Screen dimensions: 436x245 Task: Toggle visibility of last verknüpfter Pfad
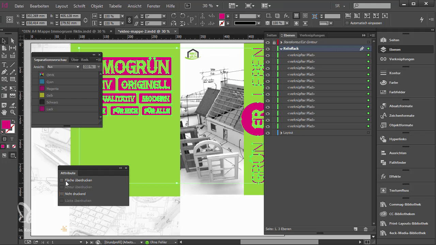point(268,126)
